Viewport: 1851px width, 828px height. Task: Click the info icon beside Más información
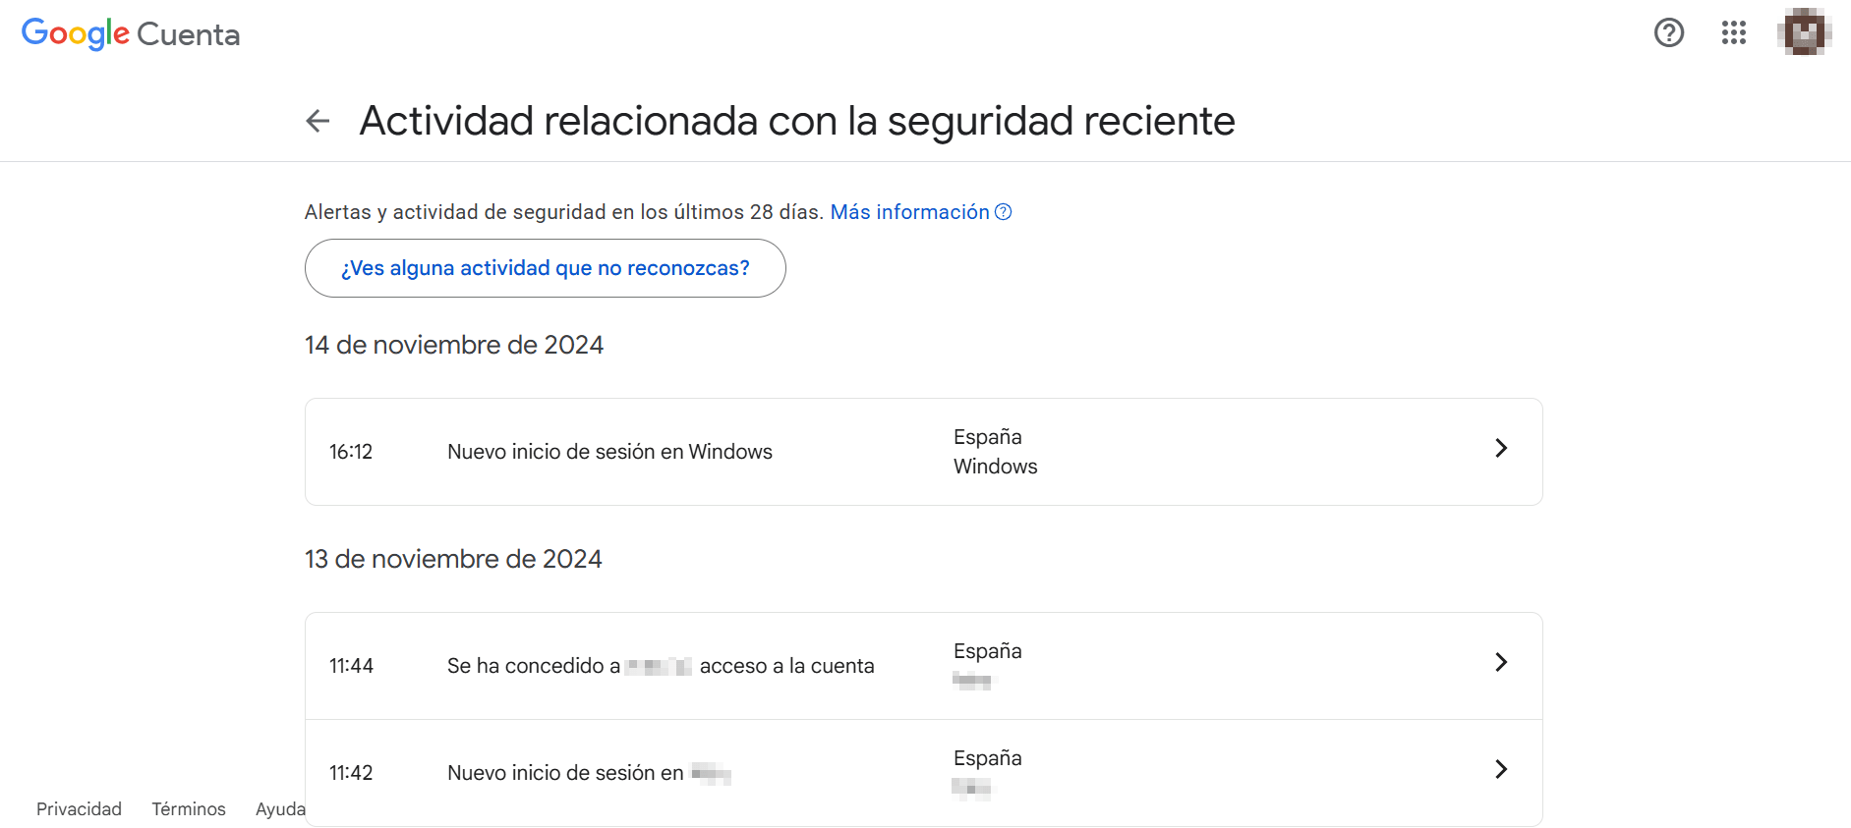point(1003,212)
